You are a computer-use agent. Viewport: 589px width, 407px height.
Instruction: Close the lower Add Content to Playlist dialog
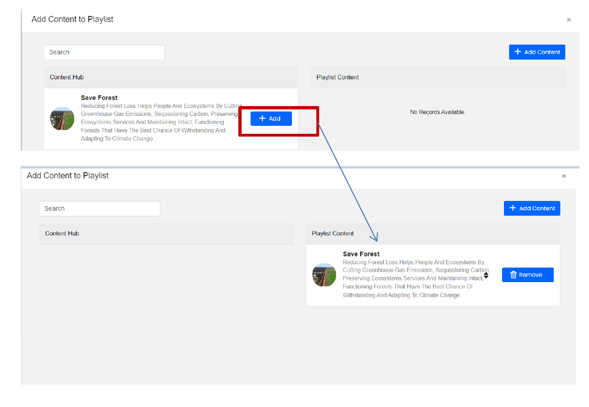click(x=564, y=176)
